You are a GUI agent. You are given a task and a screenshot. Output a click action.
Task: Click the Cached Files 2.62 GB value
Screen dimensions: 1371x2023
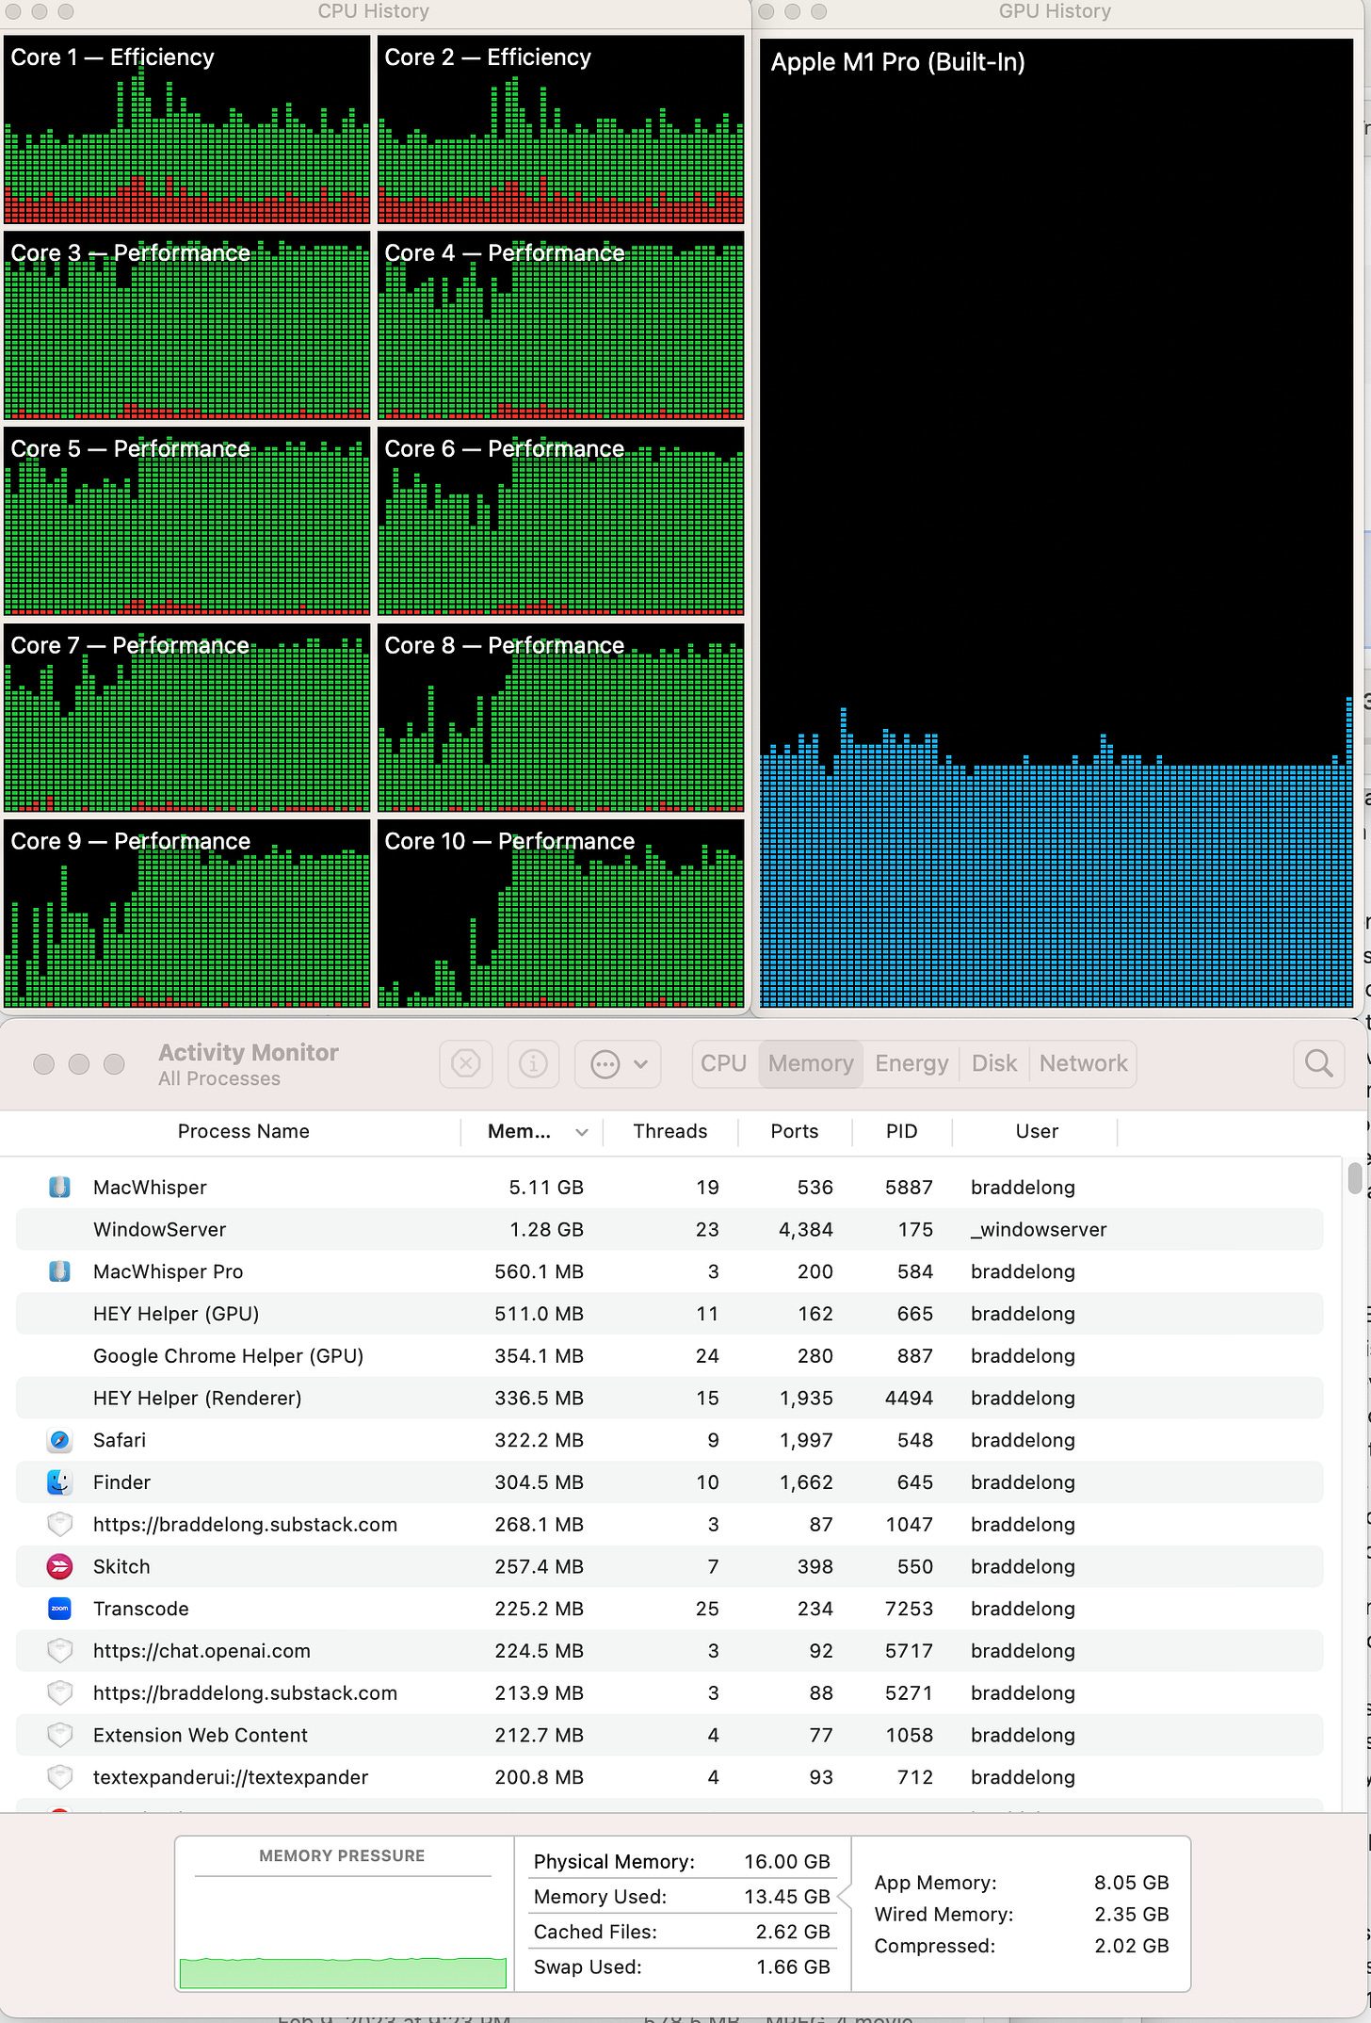pyautogui.click(x=793, y=1933)
